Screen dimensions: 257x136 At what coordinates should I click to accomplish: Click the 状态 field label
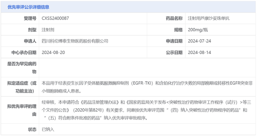(x=32, y=129)
